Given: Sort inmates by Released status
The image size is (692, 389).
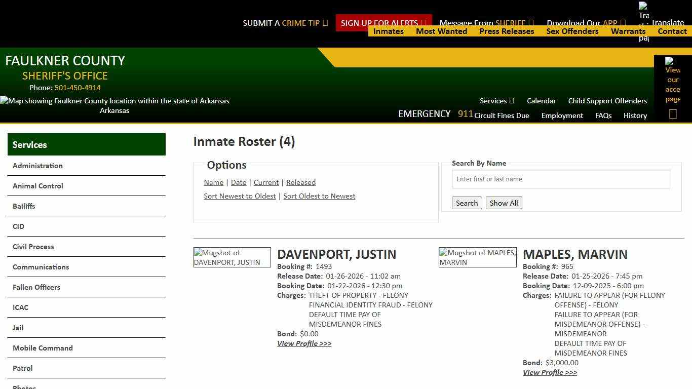Looking at the screenshot, I should point(301,182).
